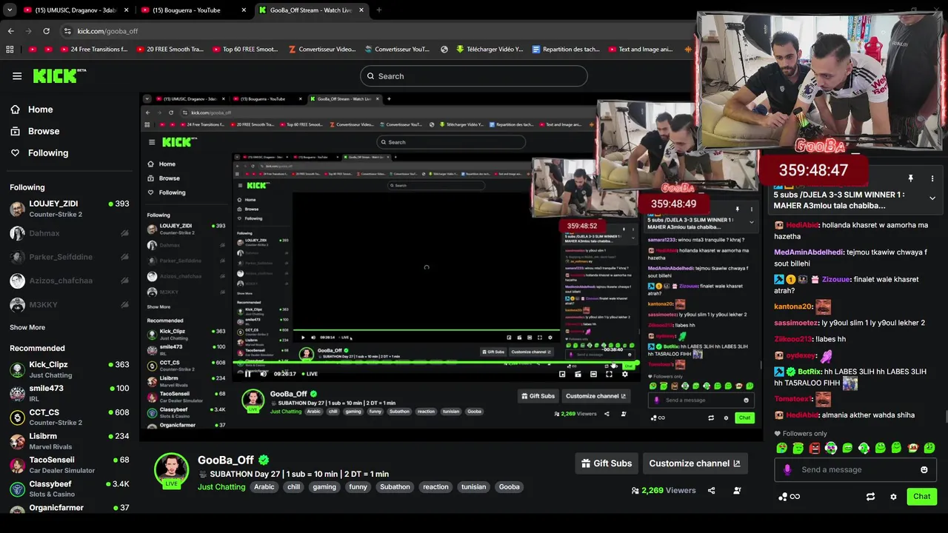Open recommended channel CCT_CS
Viewport: 948px width, 533px height.
point(70,418)
